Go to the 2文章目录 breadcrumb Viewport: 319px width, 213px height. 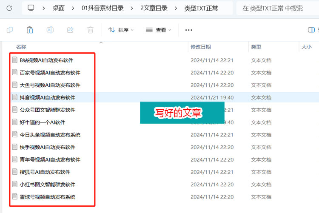pos(154,8)
